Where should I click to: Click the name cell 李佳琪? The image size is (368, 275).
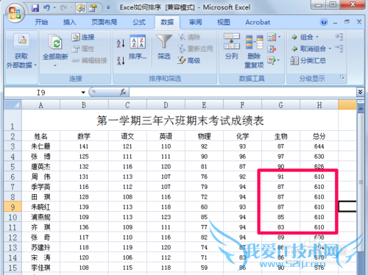point(41,268)
